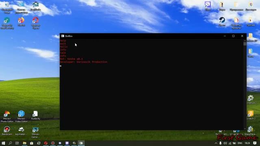The image size is (260, 146).
Task: Click the BotBox scrollbar down arrow
Action: click(245, 129)
